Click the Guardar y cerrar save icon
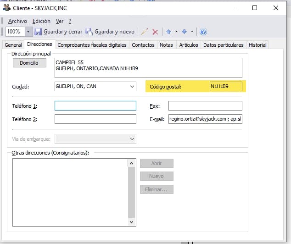This screenshot has height=244, width=291. pyautogui.click(x=39, y=32)
